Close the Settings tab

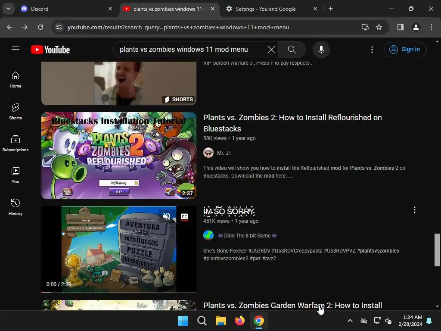[x=315, y=9]
